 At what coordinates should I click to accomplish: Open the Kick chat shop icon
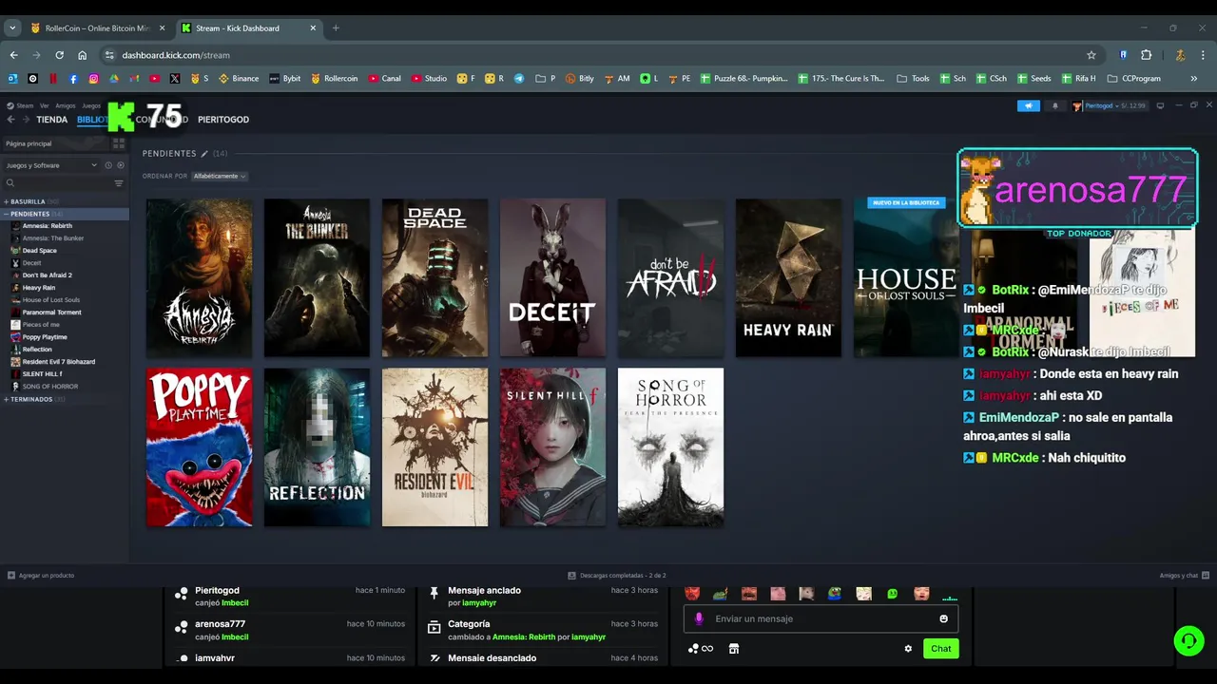point(733,649)
